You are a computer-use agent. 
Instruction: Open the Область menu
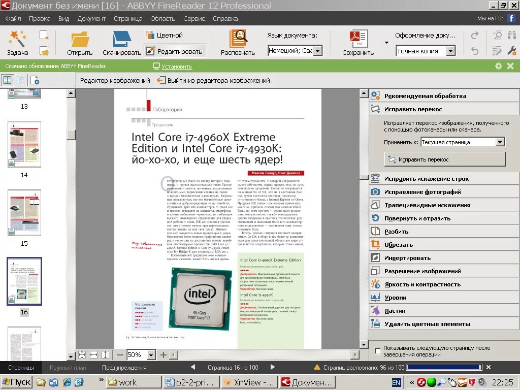(x=162, y=19)
